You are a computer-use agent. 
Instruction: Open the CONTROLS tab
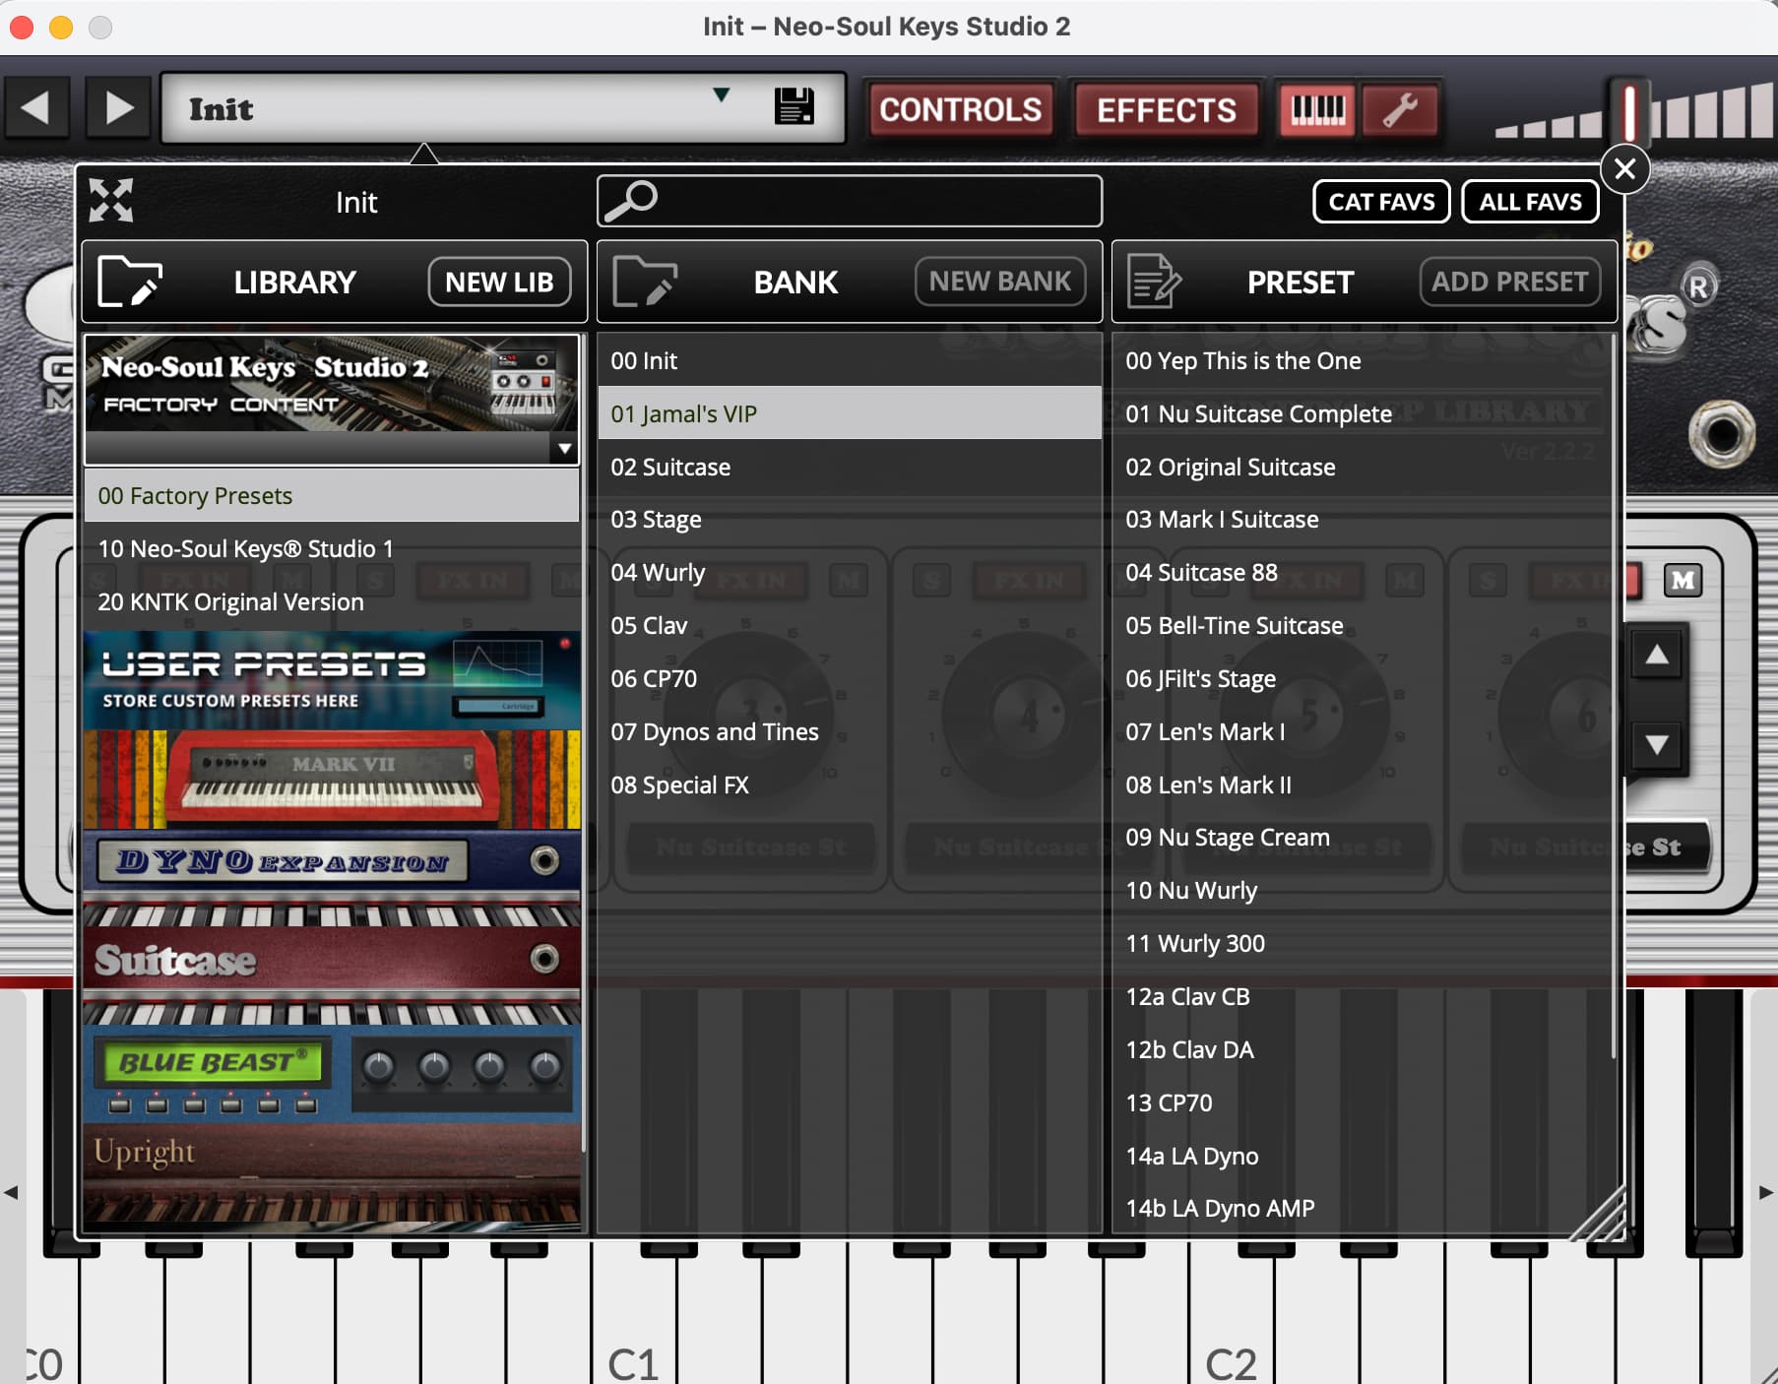(960, 109)
